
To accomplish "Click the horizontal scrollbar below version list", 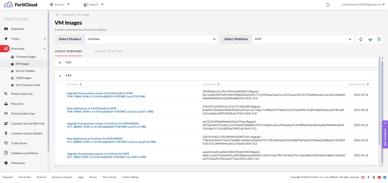I will click(x=216, y=166).
